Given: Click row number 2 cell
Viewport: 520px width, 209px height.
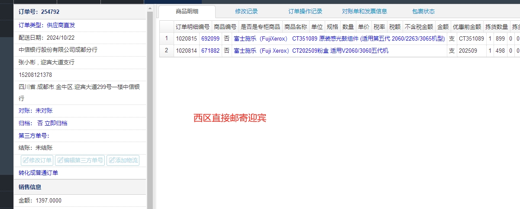Looking at the screenshot, I should (166, 51).
